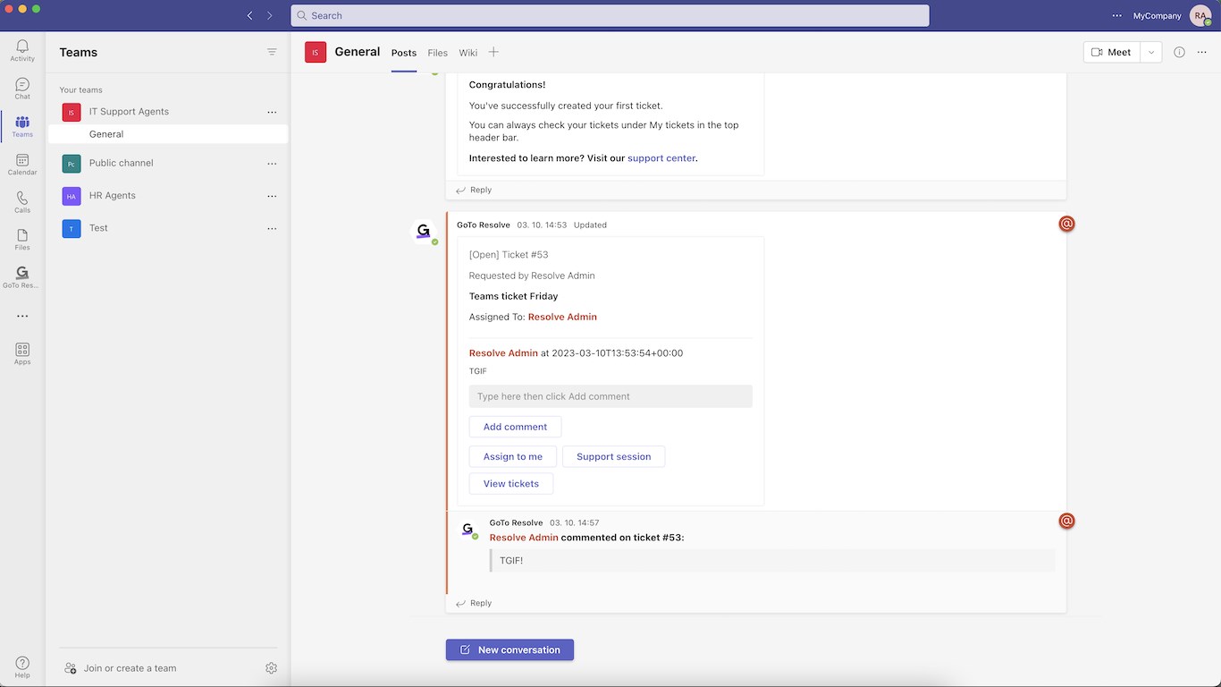Click the MyCompany organization name
Screen dimensions: 1221x687
coord(1157,15)
